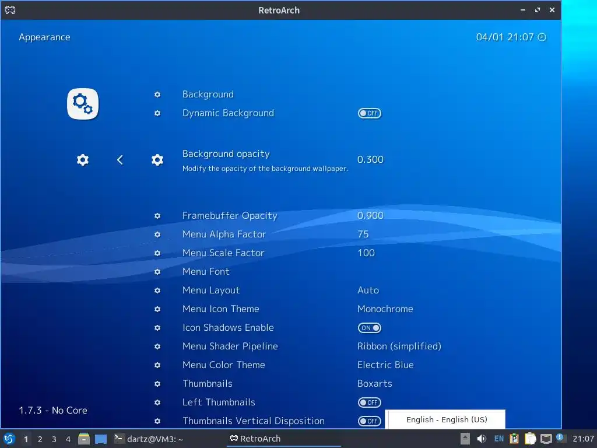The image size is (597, 448).
Task: Click the 04/01 21:07 date text
Action: 505,37
